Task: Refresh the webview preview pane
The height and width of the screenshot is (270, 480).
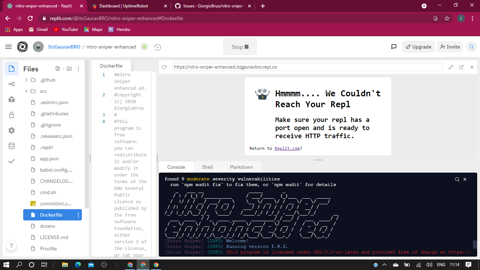Action: click(x=164, y=67)
